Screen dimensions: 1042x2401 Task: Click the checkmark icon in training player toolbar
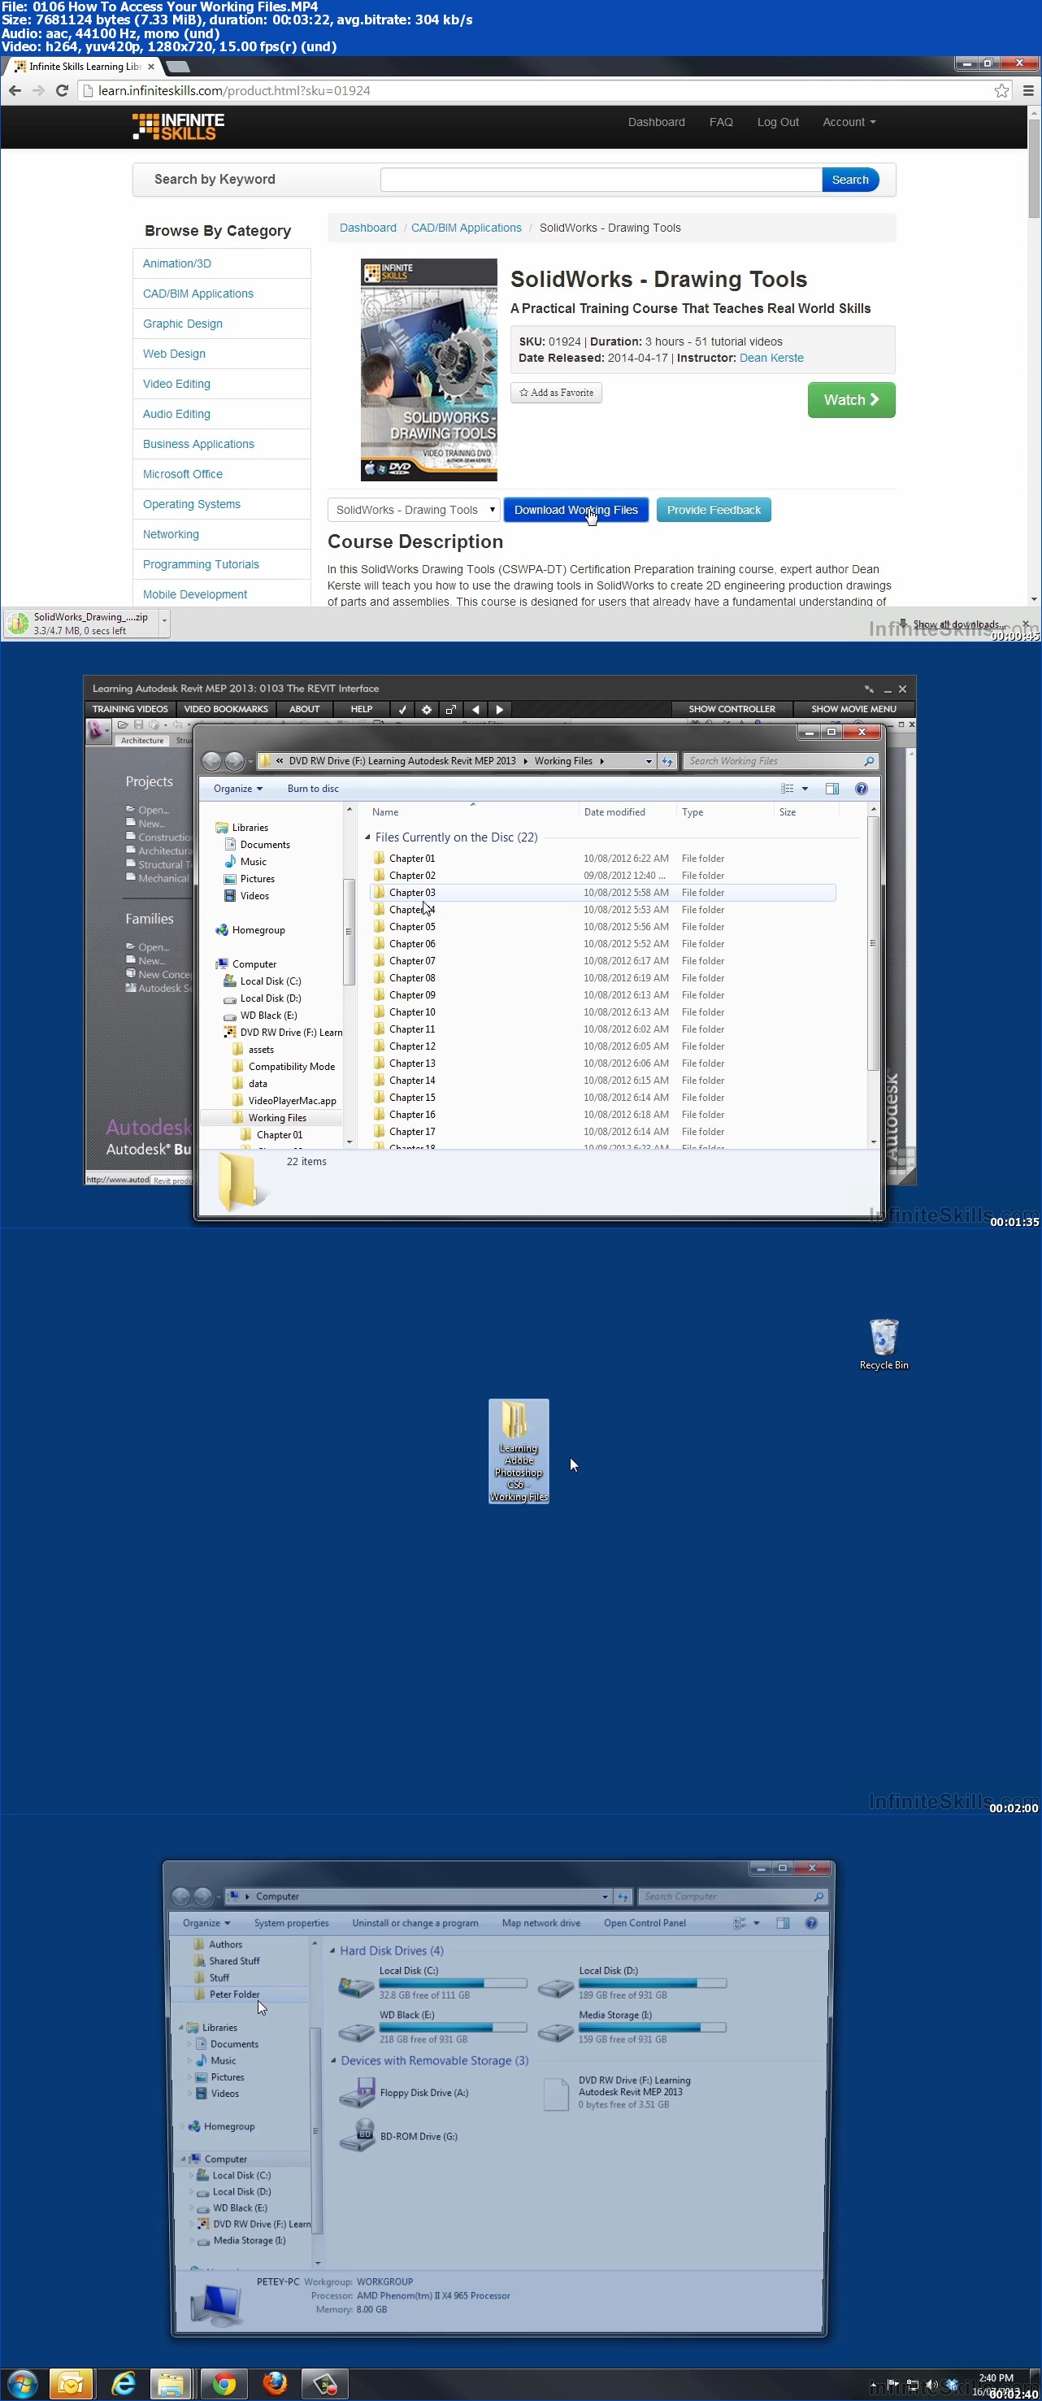coord(402,709)
